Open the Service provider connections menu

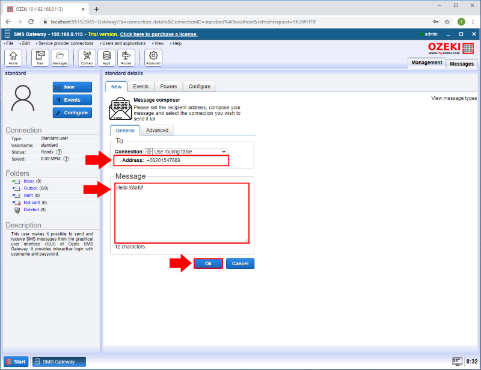pos(65,43)
